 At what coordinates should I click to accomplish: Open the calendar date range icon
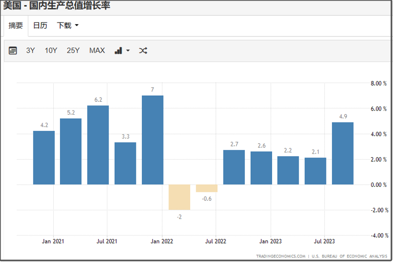[x=13, y=51]
